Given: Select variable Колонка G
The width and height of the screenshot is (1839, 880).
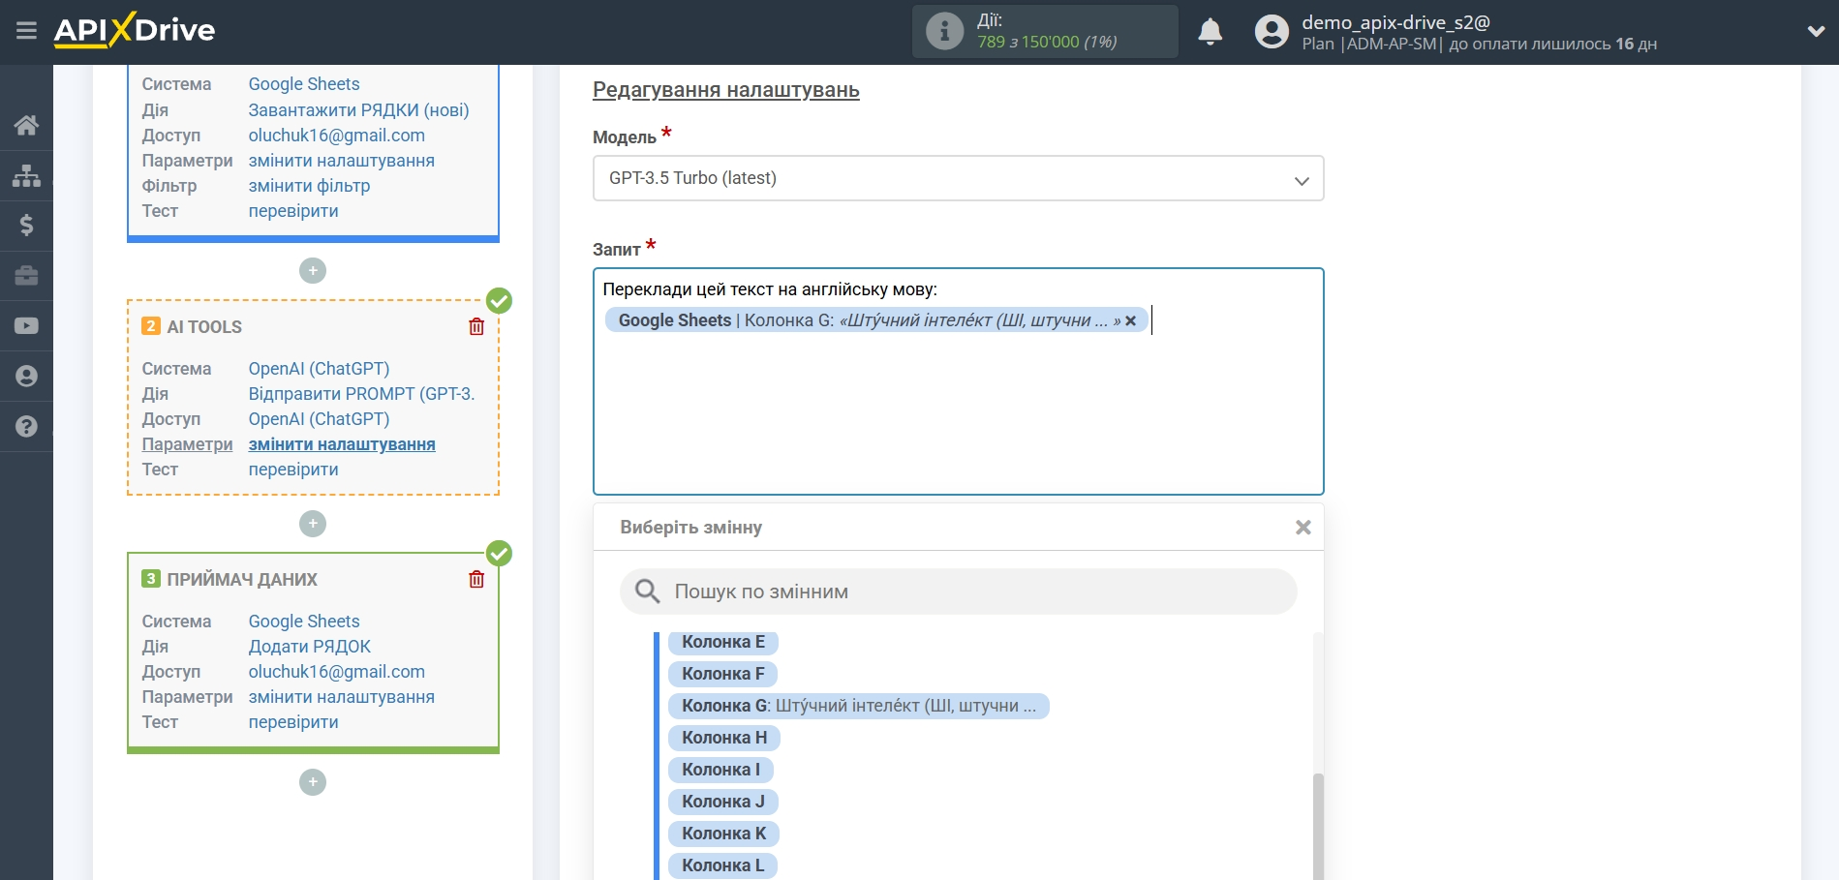Looking at the screenshot, I should [859, 706].
